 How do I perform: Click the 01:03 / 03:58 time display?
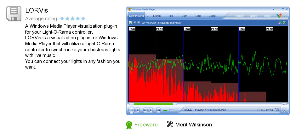tap(265, 110)
